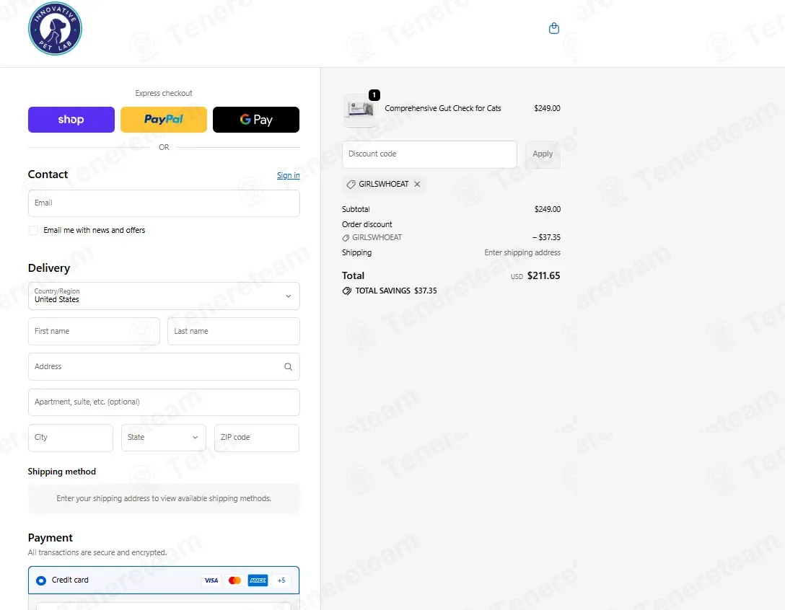Click the Last name field
785x610 pixels.
coord(233,331)
